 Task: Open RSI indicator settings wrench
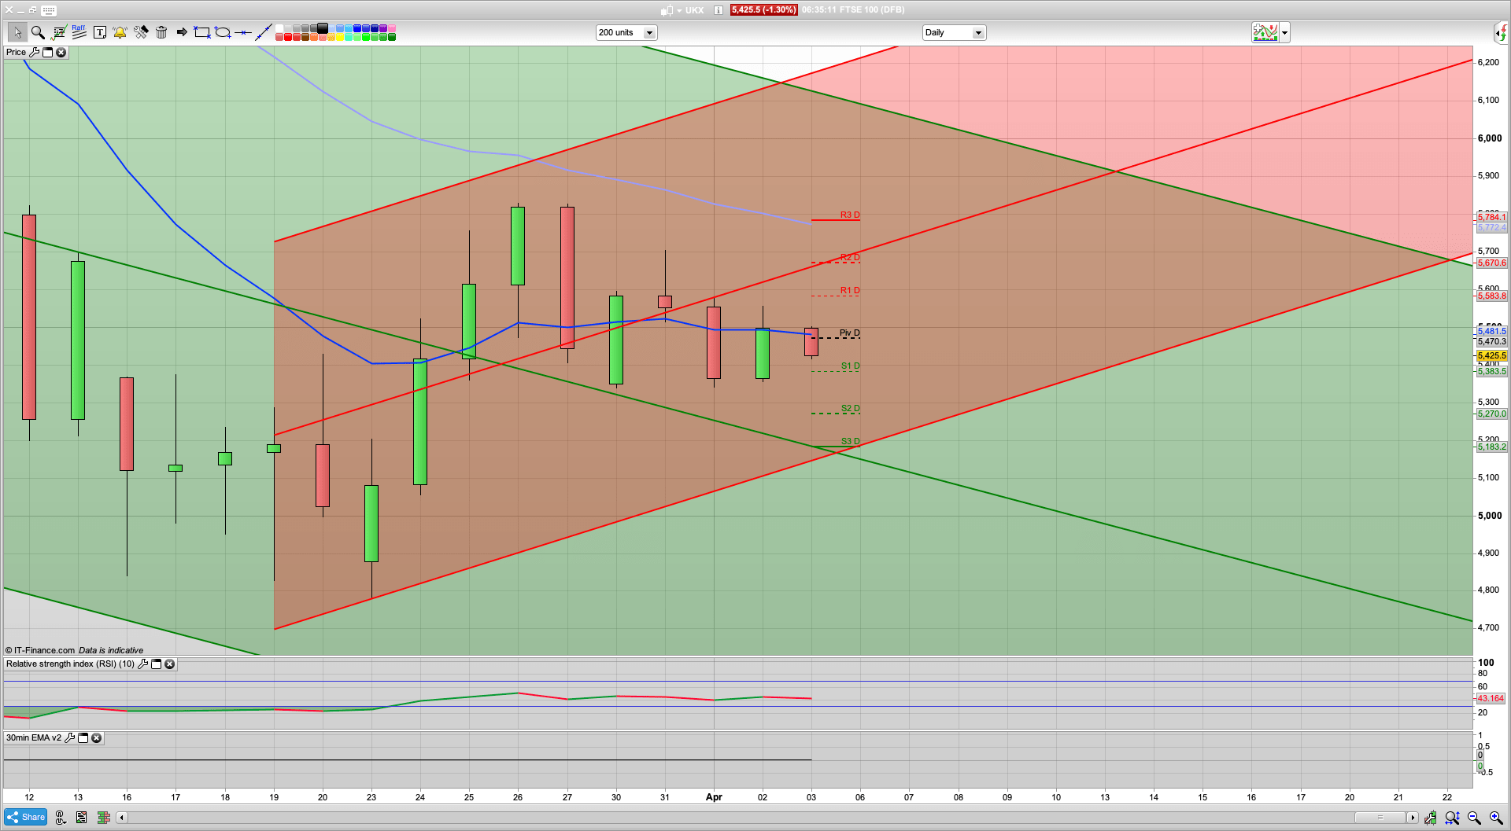tap(142, 664)
